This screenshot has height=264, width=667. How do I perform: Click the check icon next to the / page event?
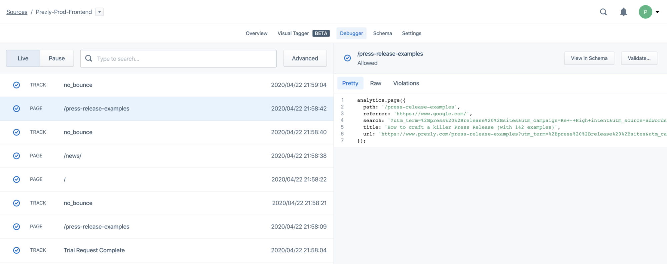tap(16, 180)
